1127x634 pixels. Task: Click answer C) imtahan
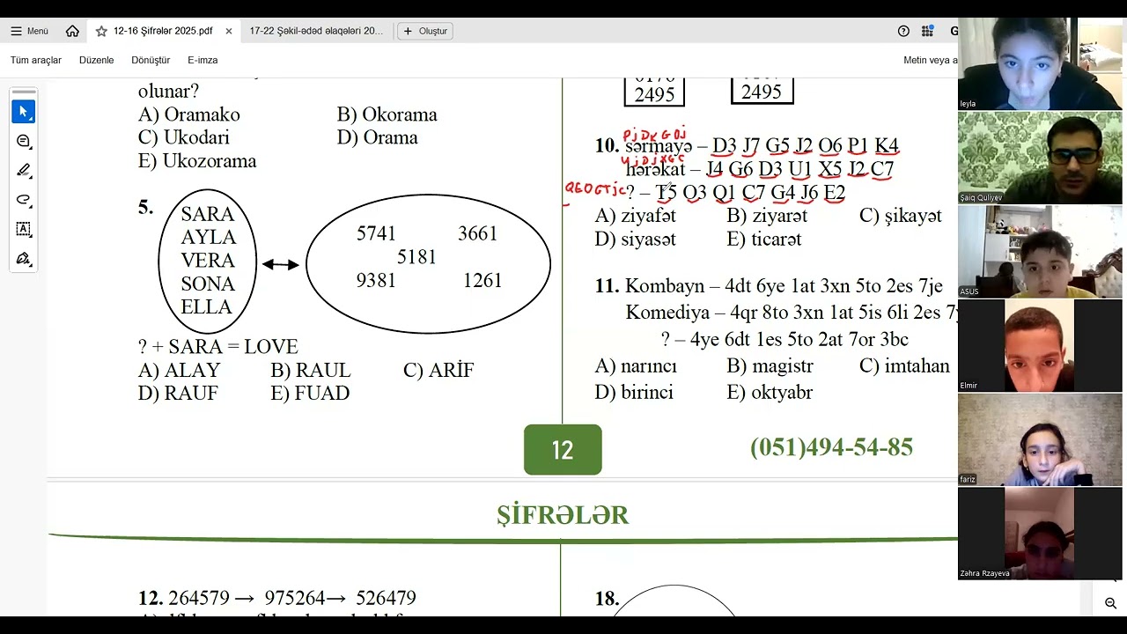tap(904, 366)
